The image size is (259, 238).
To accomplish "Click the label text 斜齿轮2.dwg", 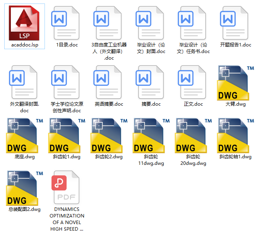I will tap(109, 157).
